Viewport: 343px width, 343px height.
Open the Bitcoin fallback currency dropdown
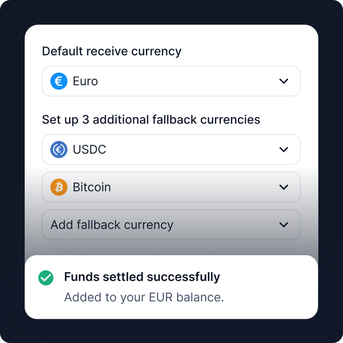coord(171,187)
